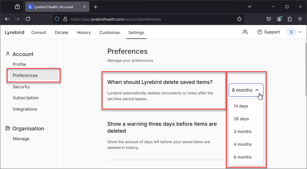Open Security in Account sidebar
This screenshot has height=169, width=307.
21,87
